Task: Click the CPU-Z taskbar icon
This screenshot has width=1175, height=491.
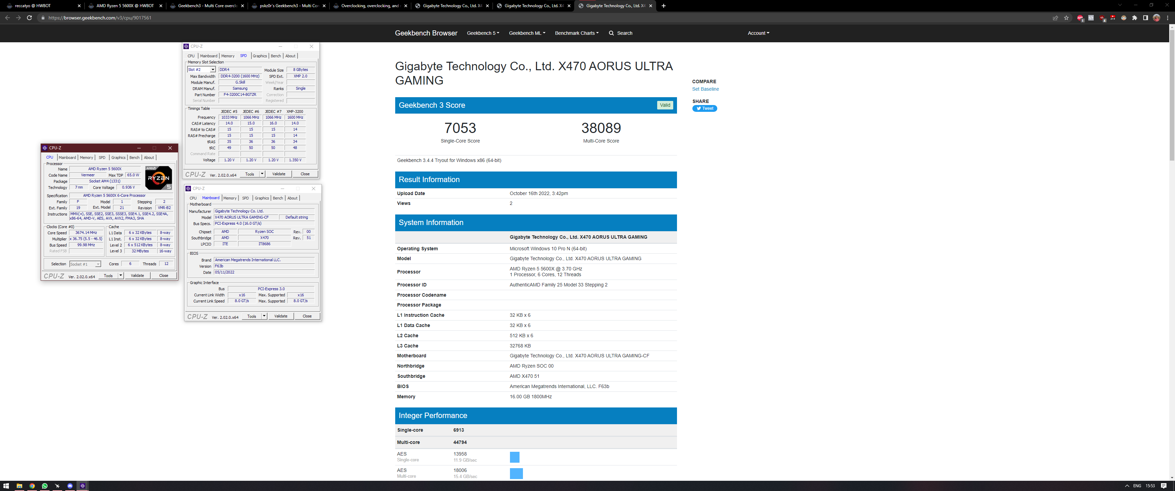Action: tap(83, 486)
